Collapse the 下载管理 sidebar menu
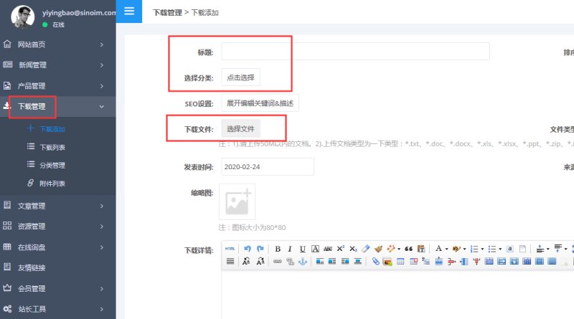574x319 pixels. [58, 107]
